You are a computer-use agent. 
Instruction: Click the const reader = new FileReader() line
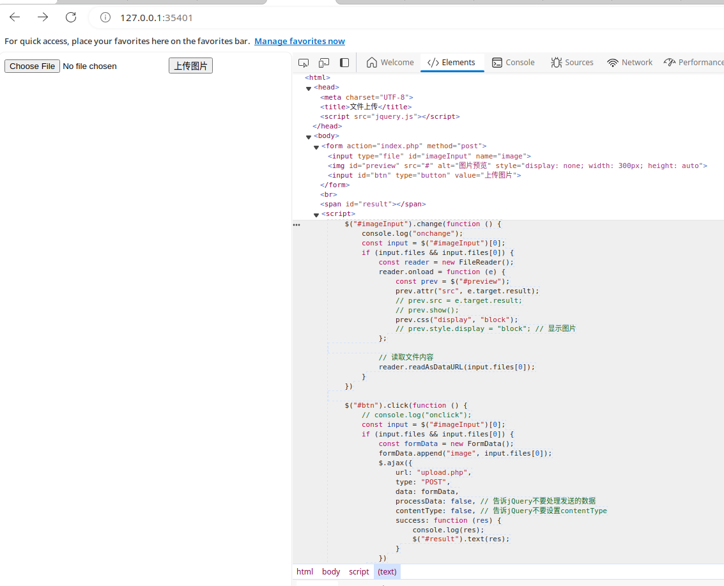(446, 262)
